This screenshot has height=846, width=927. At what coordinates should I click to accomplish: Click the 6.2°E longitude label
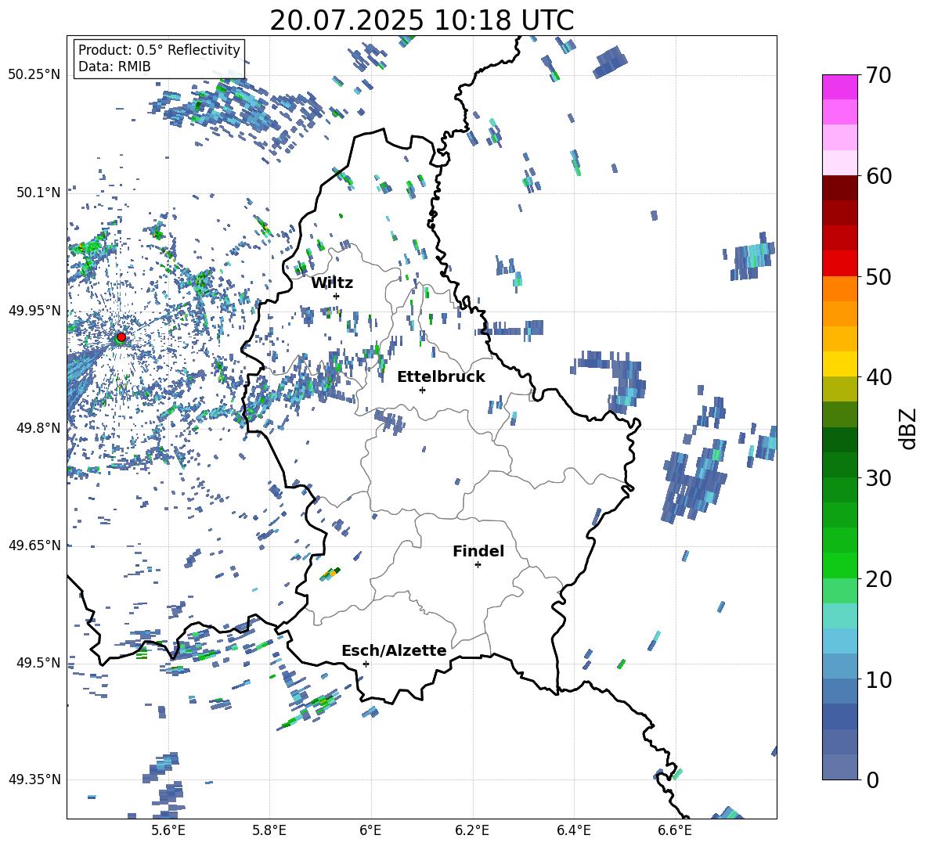pyautogui.click(x=472, y=830)
